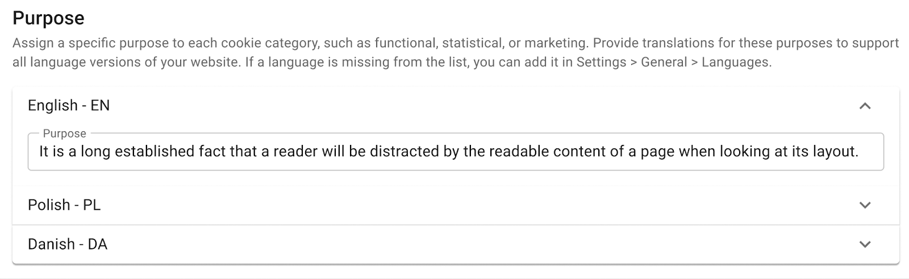Click the blank middle of the Polish row
Image resolution: width=909 pixels, height=279 pixels.
point(454,205)
